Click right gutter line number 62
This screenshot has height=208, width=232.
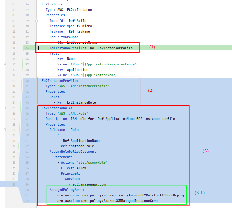(27, 201)
